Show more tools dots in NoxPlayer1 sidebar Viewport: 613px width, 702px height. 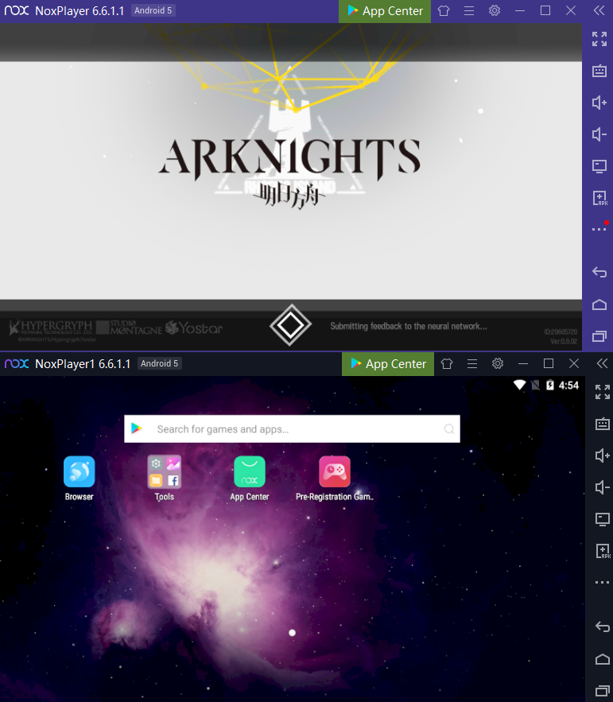602,583
